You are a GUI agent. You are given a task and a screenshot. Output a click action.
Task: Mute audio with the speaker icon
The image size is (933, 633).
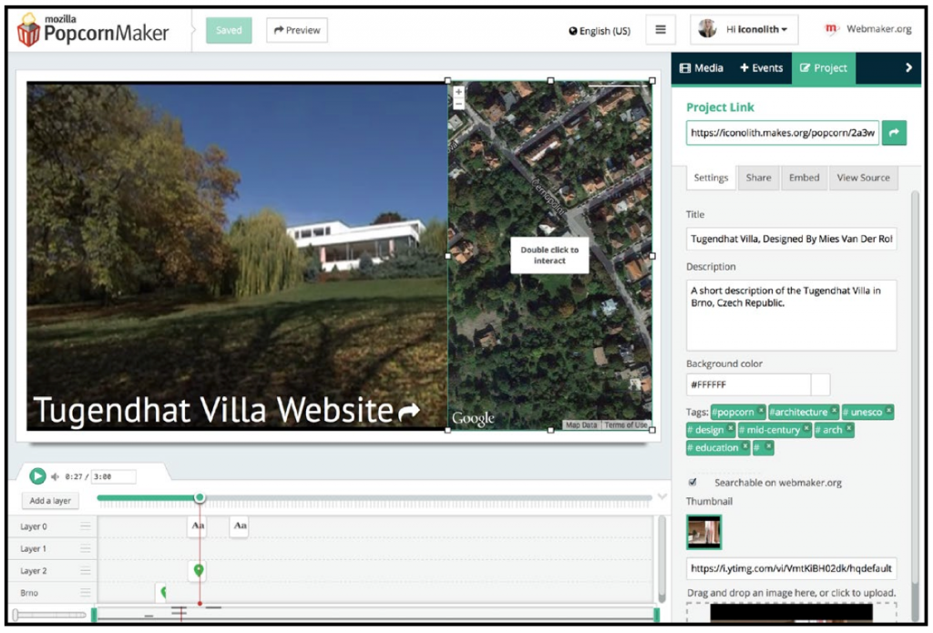56,476
